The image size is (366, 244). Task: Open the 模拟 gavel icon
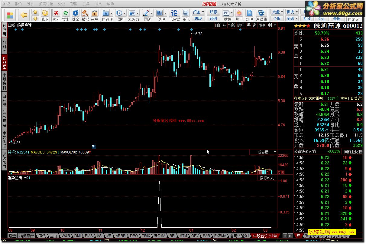pyautogui.click(x=85, y=13)
